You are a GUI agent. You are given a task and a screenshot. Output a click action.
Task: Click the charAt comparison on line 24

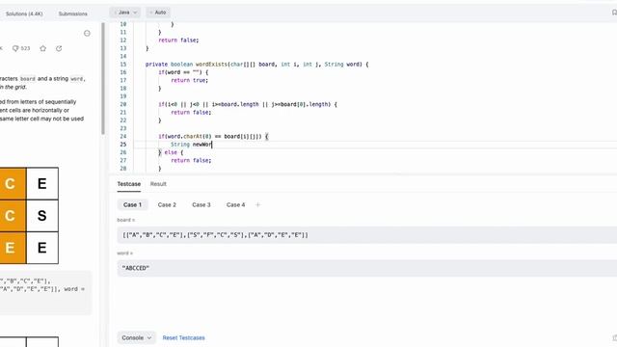[x=213, y=137]
